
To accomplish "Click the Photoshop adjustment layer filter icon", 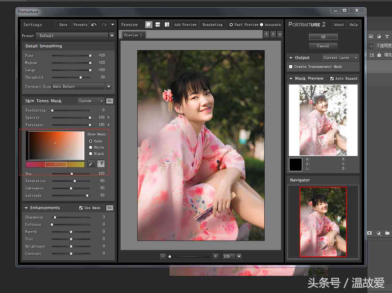I will [x=379, y=37].
